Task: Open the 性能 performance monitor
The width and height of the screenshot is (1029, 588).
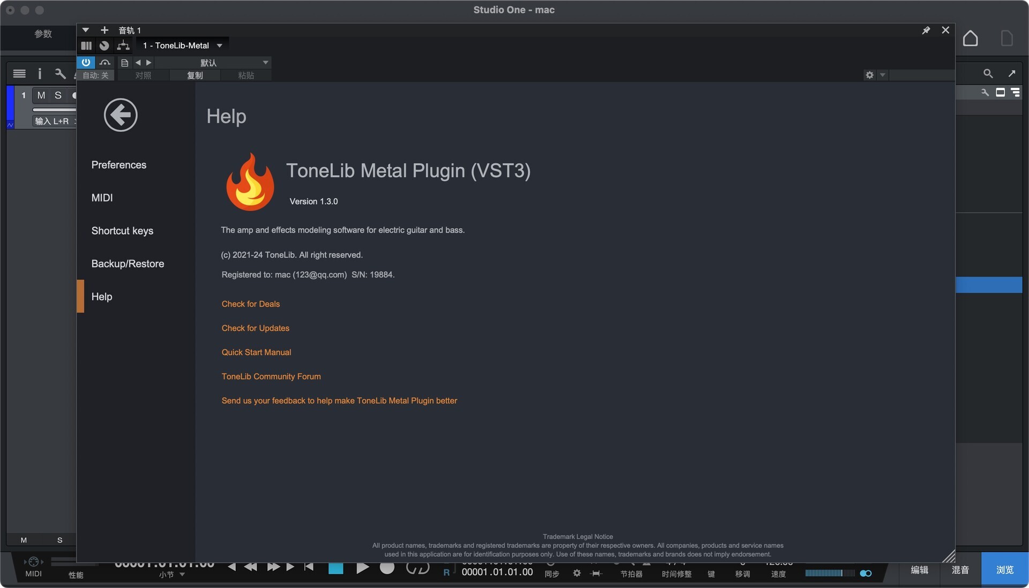Action: point(76,575)
